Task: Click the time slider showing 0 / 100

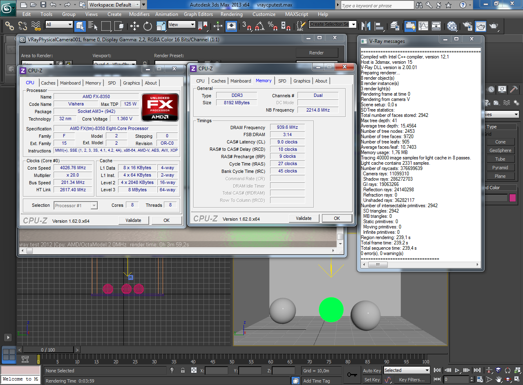Action: (48, 350)
